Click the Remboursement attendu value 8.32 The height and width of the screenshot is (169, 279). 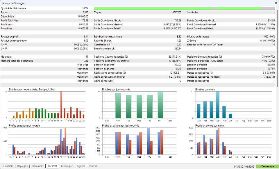(x=179, y=37)
